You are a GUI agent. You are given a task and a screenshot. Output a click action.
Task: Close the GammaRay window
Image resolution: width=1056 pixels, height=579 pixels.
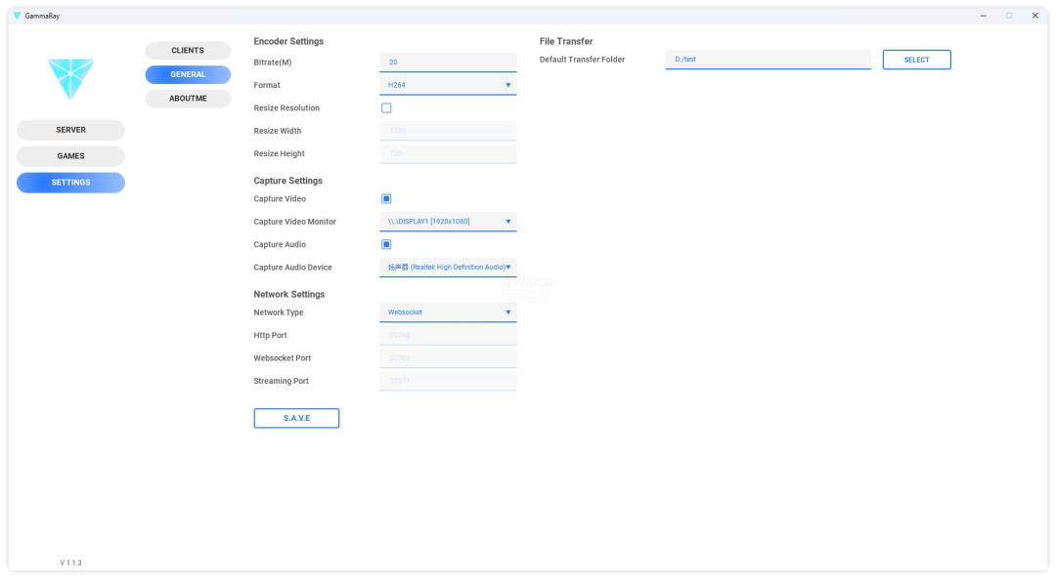[1035, 16]
